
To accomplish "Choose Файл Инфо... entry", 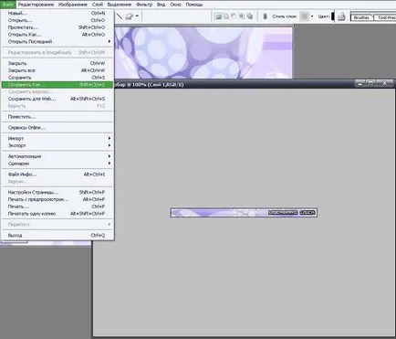I will point(57,175).
